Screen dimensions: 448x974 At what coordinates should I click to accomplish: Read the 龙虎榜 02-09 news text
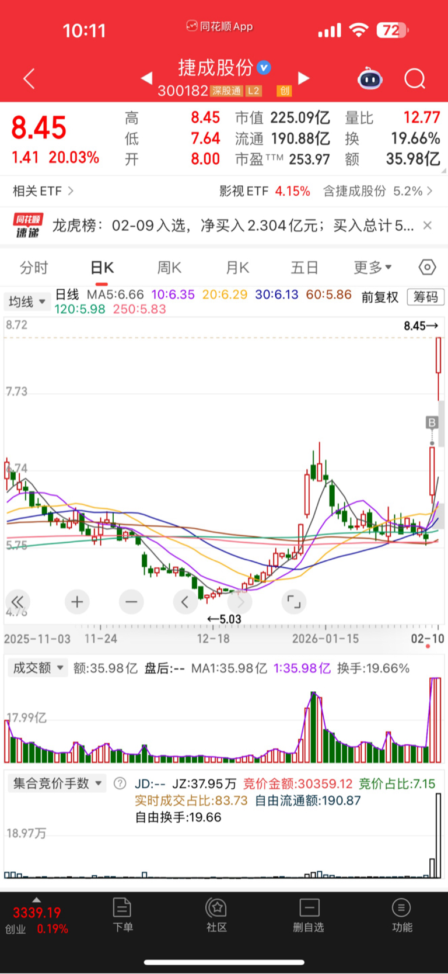point(233,226)
